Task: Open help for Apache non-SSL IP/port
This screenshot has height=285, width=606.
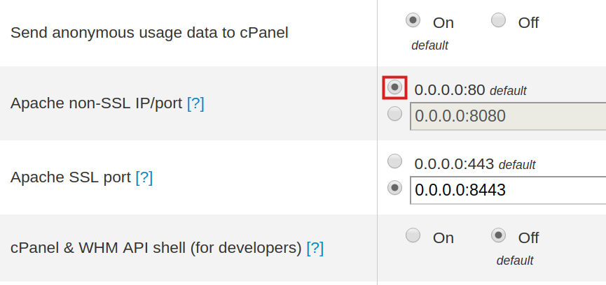Action: coord(195,103)
